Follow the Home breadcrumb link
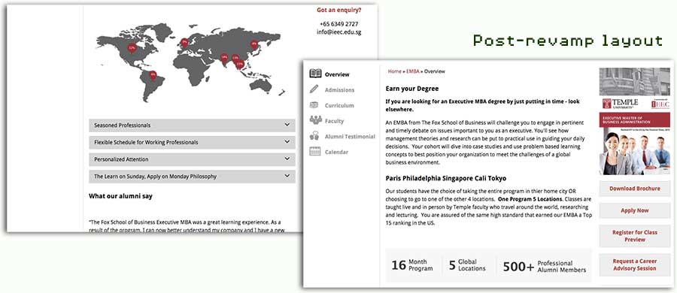677x293 pixels. 394,71
